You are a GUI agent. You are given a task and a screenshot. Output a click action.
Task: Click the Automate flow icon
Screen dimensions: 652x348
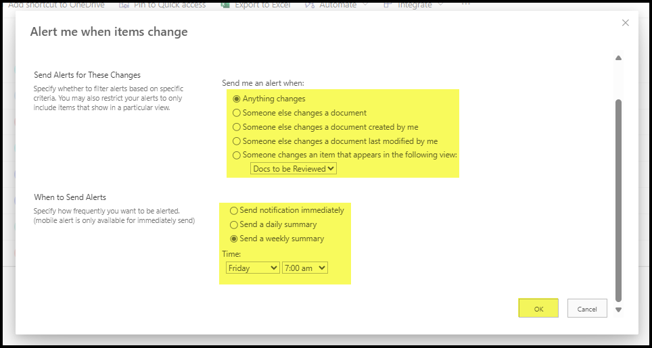(310, 5)
